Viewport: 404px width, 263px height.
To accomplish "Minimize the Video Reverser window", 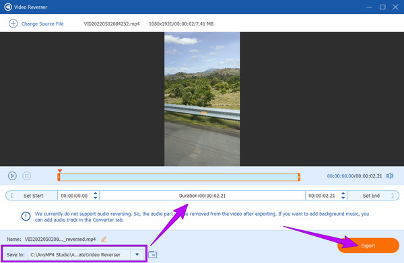I will [x=369, y=7].
